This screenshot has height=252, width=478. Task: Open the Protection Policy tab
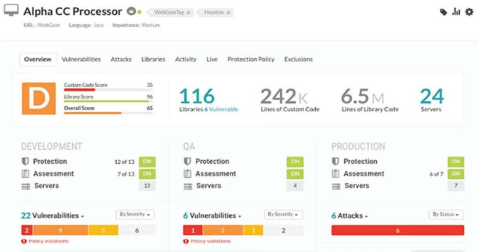pos(251,59)
